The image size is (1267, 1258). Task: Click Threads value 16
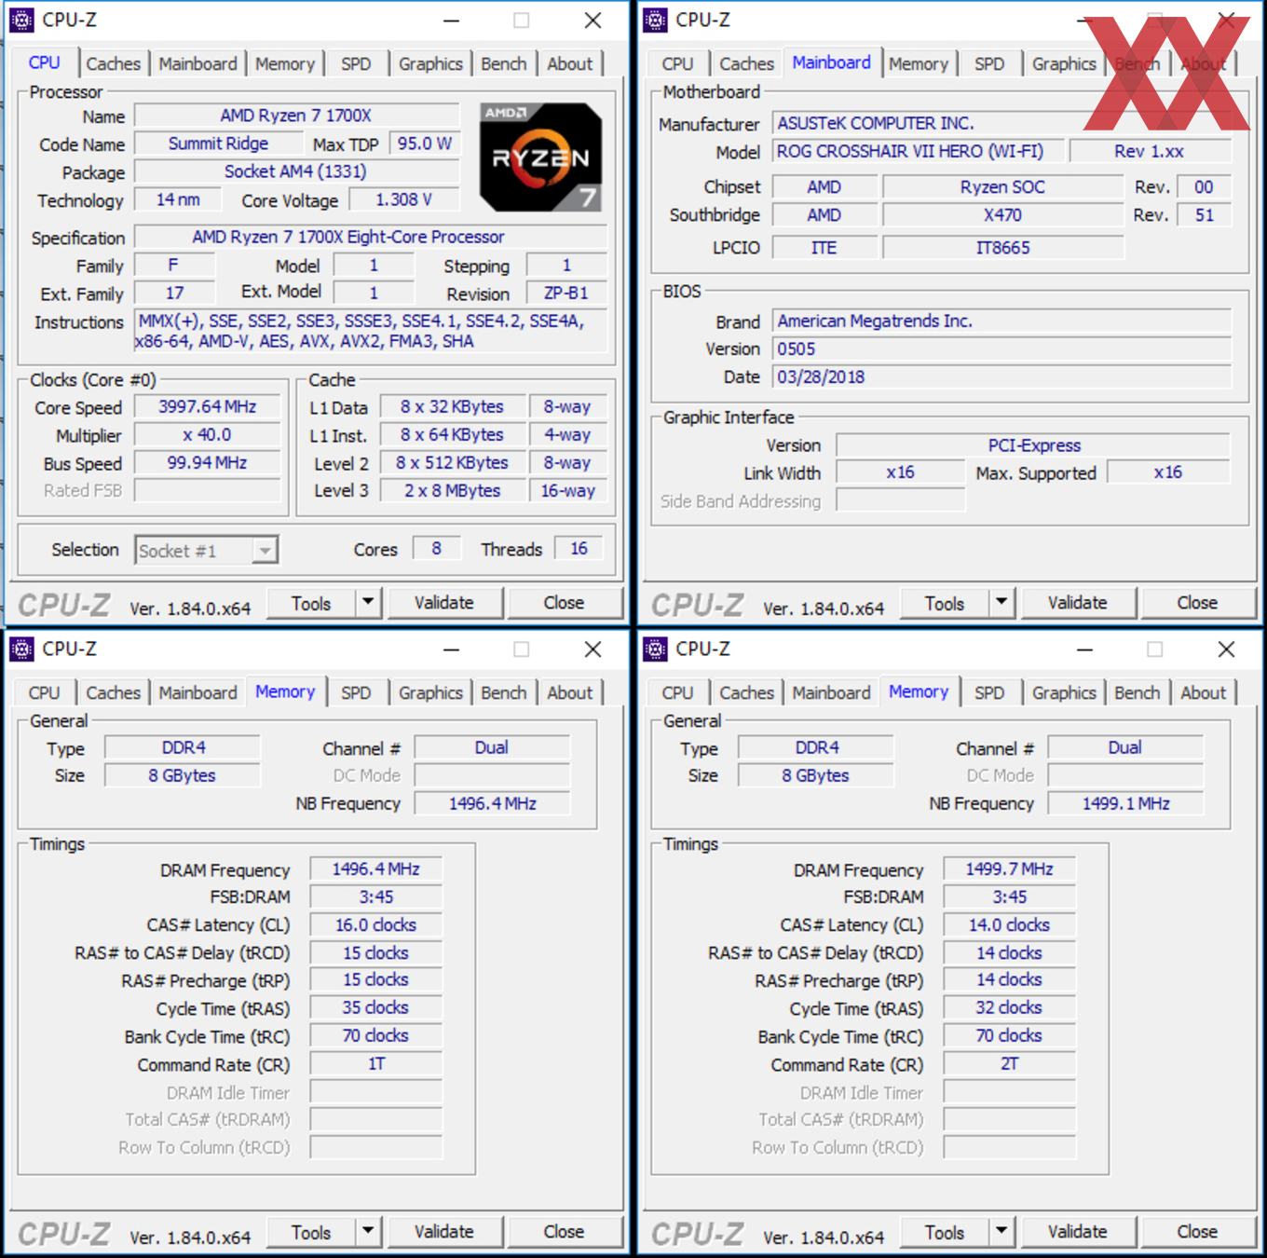coord(579,549)
